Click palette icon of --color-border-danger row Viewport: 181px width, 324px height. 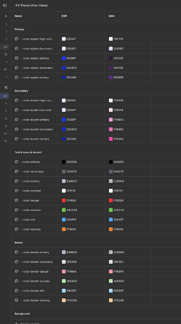[x=17, y=272]
